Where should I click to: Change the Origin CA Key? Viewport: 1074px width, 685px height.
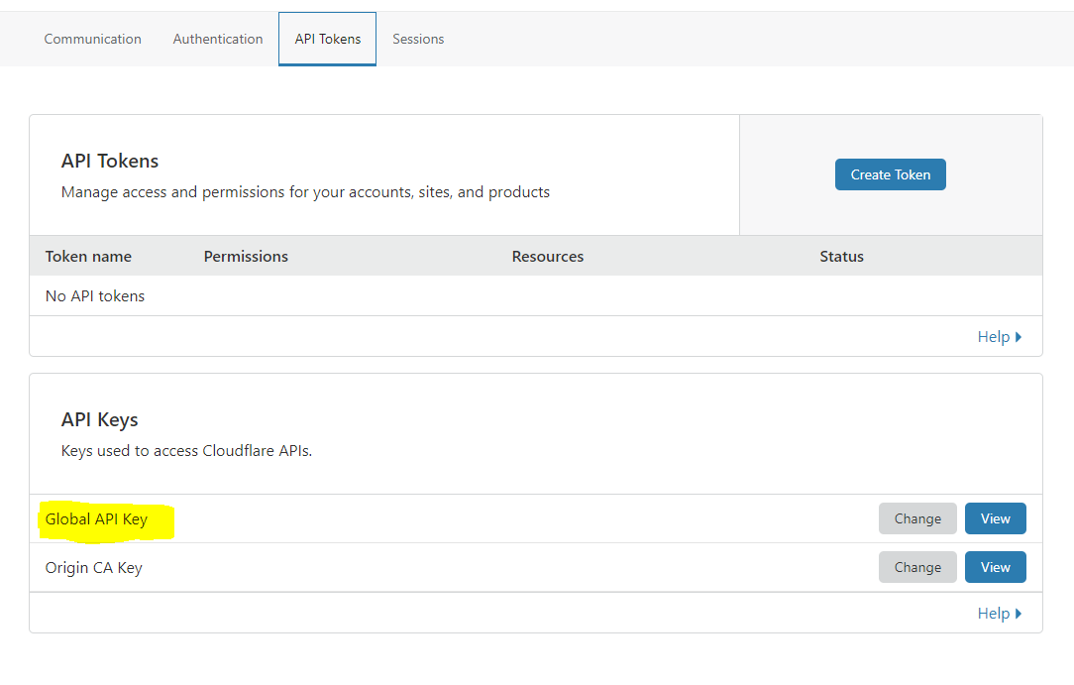917,567
